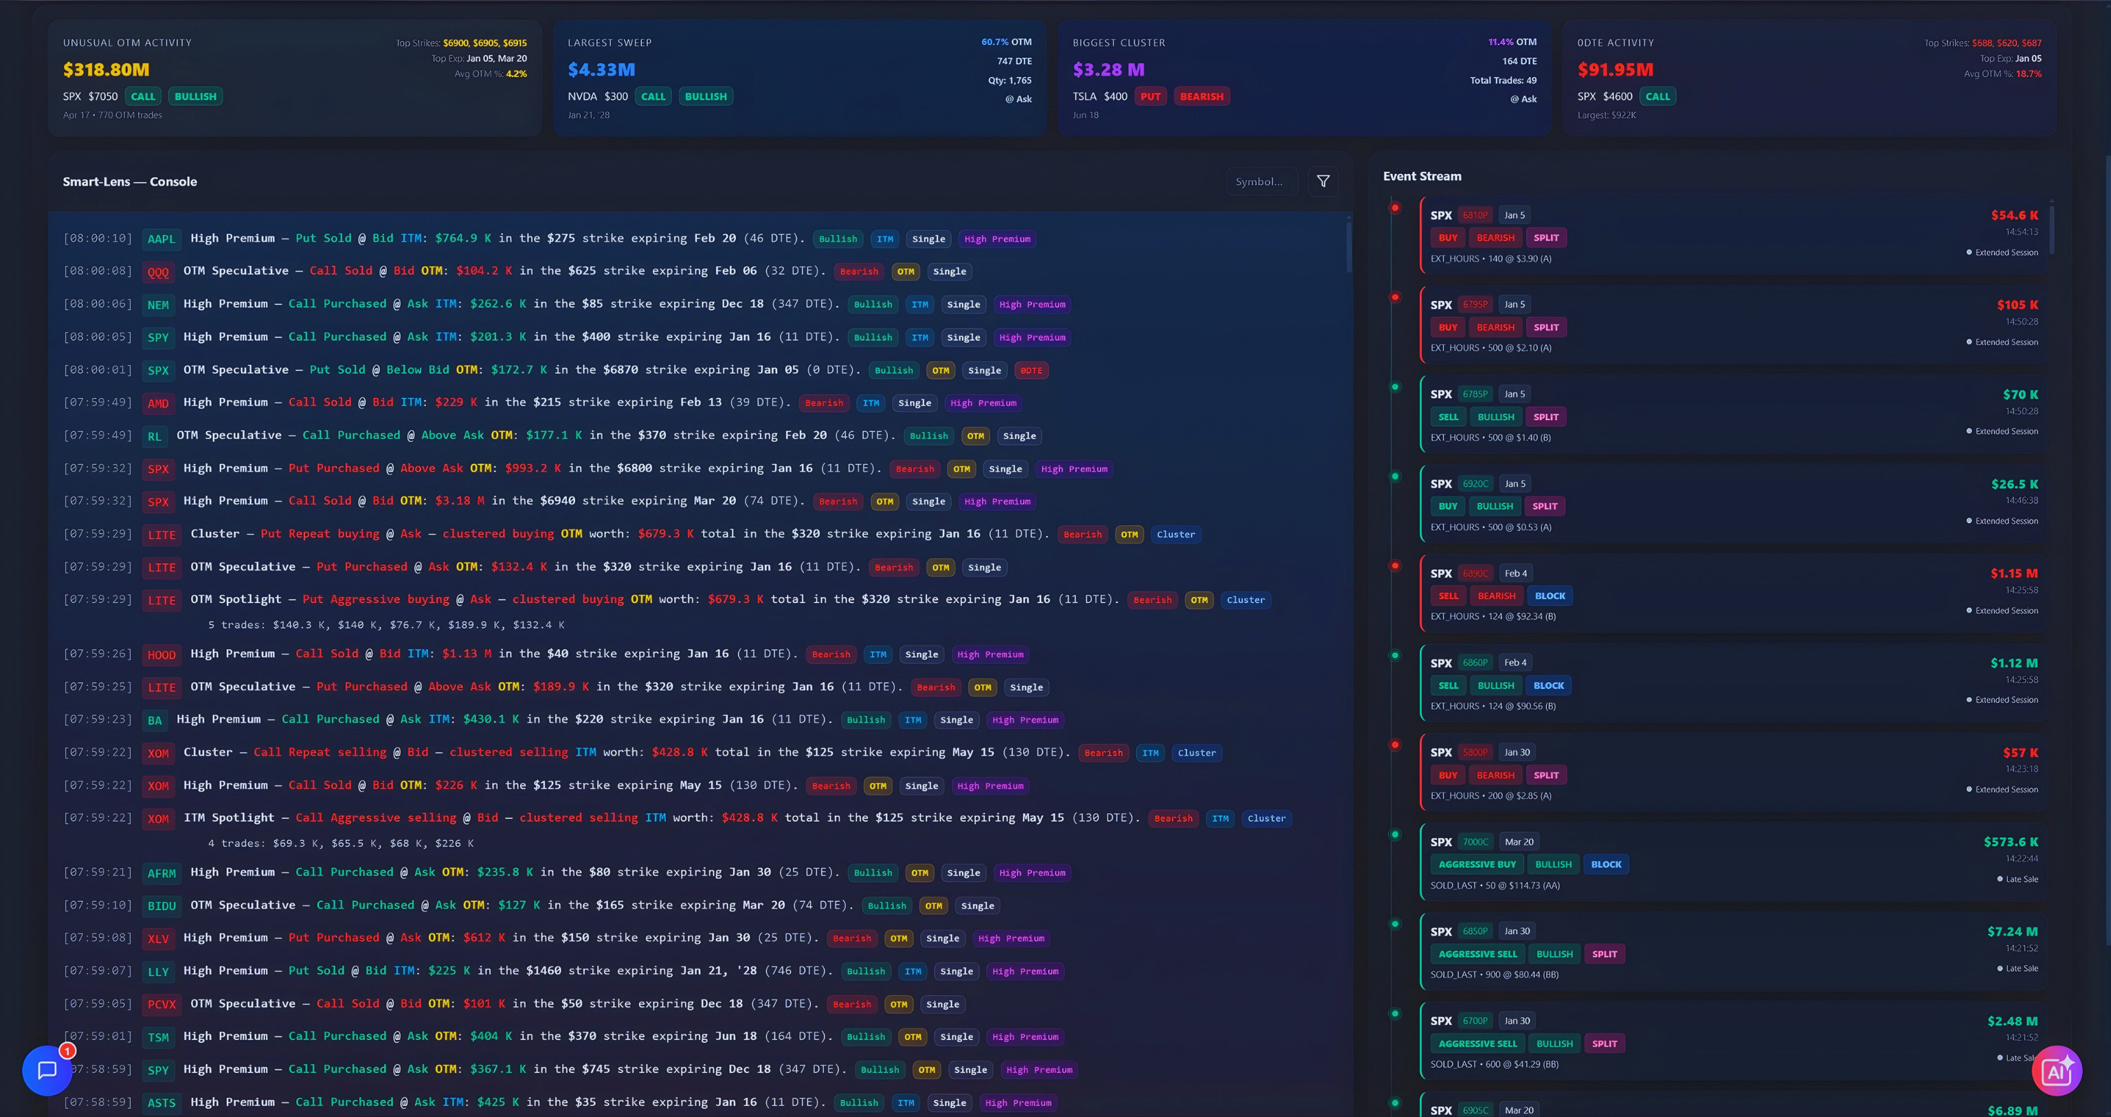This screenshot has width=2111, height=1117.
Task: Click the BA ticker badge
Action: tap(155, 720)
